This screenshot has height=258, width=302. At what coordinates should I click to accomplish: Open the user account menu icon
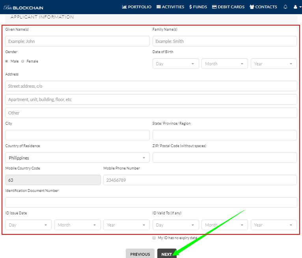[297, 7]
